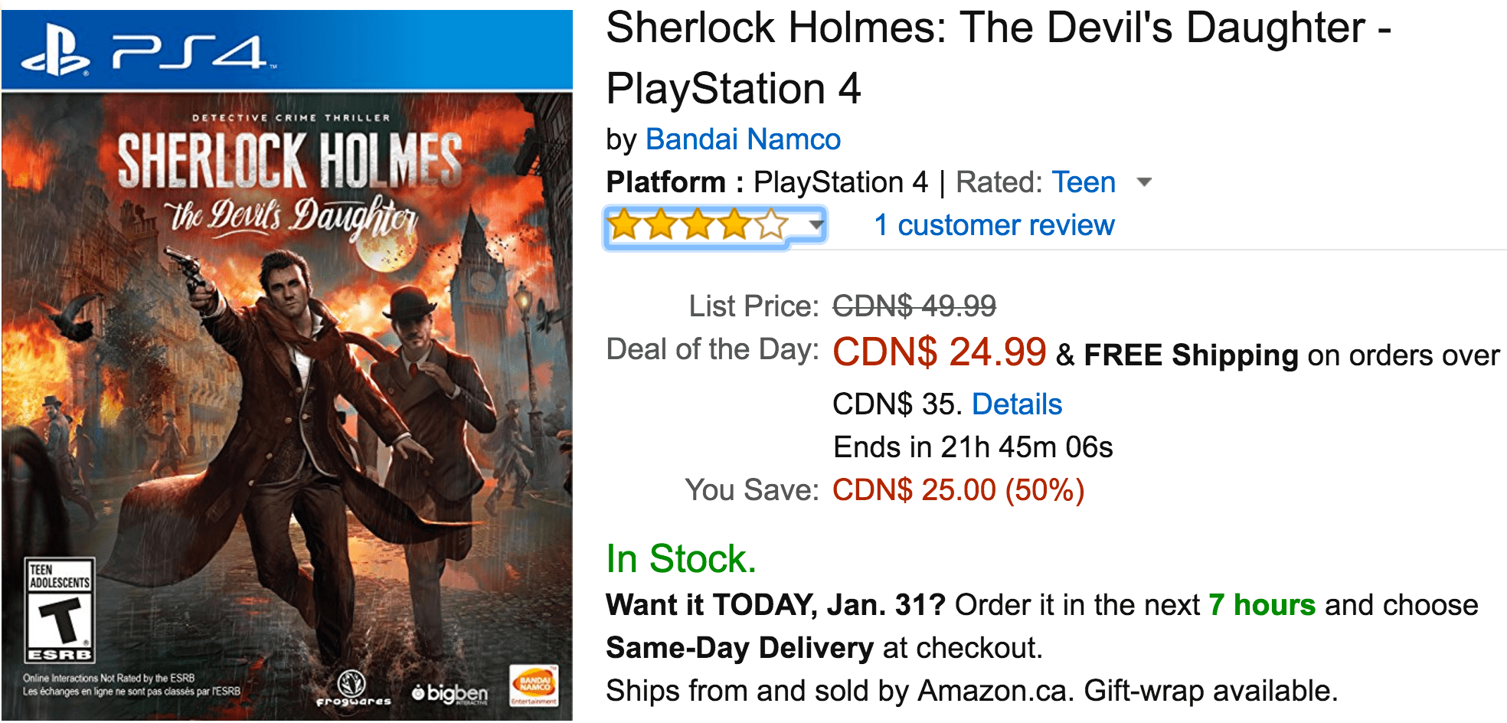Open the dropdown arrow next to Teen
Image resolution: width=1507 pixels, height=723 pixels.
pyautogui.click(x=1144, y=182)
